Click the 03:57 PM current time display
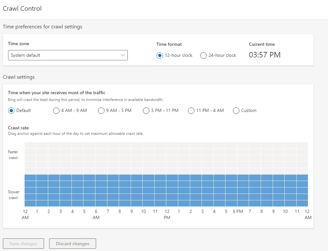Screen dimensions: 328x251 (265, 55)
